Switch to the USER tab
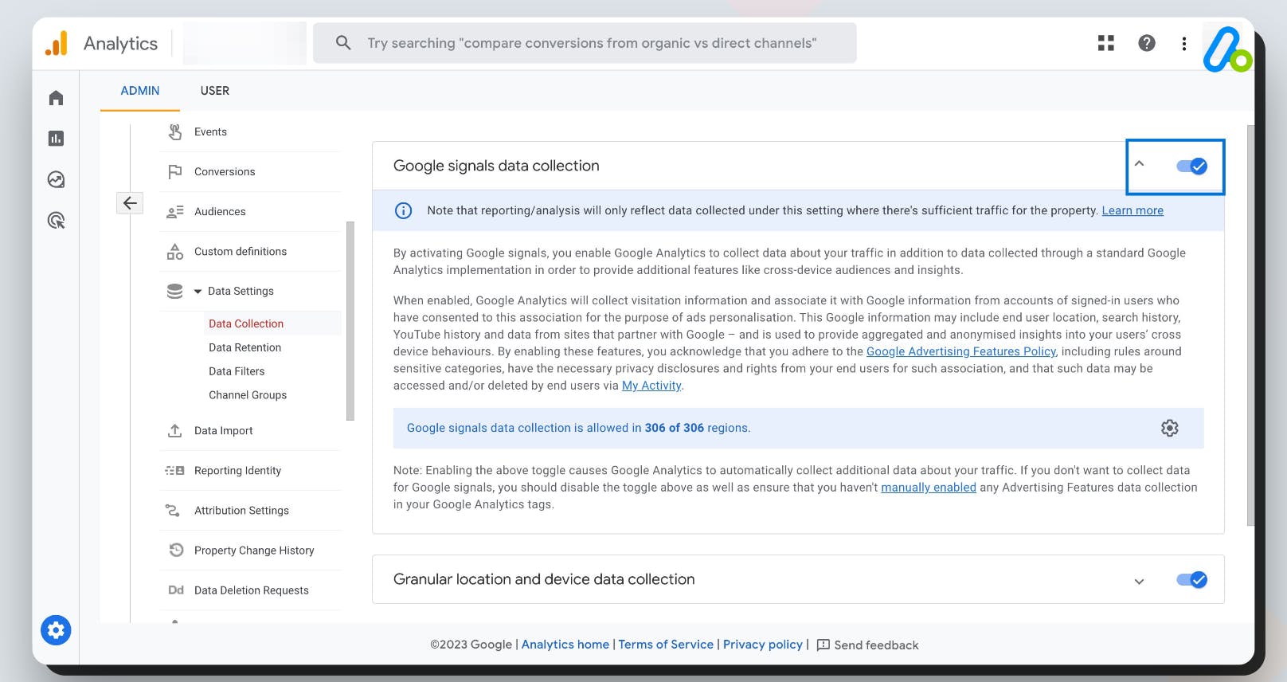The width and height of the screenshot is (1287, 682). point(215,91)
